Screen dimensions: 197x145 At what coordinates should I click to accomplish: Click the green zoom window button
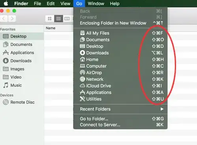click(x=14, y=11)
